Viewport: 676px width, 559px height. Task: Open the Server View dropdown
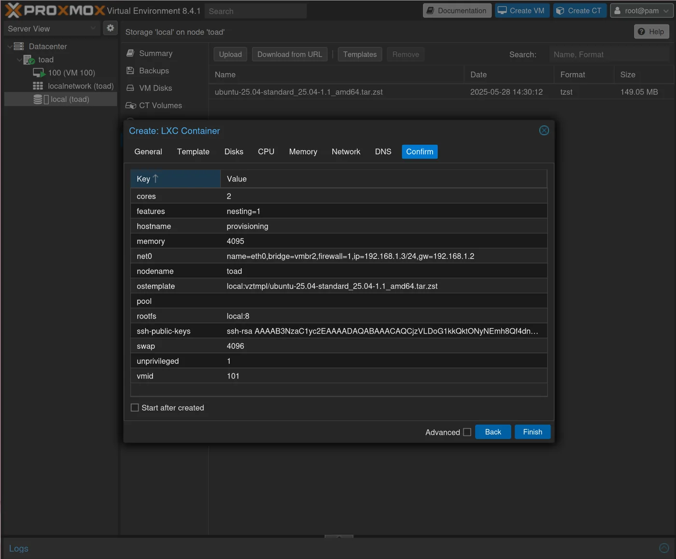pyautogui.click(x=52, y=28)
